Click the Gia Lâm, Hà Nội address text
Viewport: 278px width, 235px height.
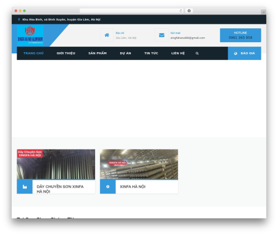coord(126,38)
